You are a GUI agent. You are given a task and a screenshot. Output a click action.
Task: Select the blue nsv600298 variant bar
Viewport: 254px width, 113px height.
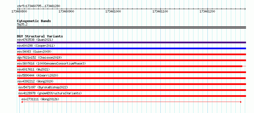point(131,48)
